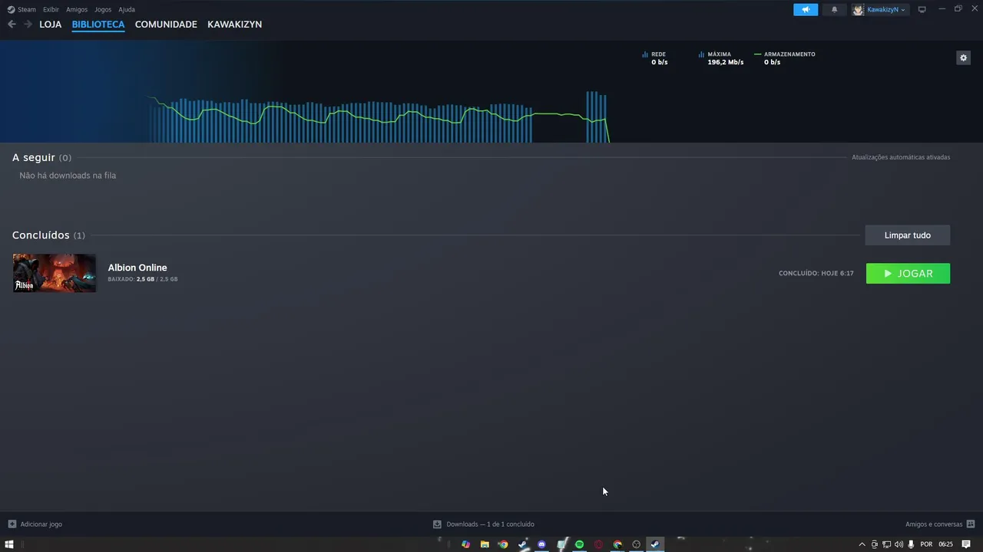The image size is (983, 552).
Task: Click the 06:25 taskbar clock
Action: pyautogui.click(x=945, y=544)
